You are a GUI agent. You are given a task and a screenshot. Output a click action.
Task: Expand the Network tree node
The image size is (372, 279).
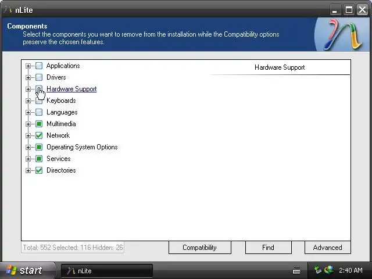click(28, 135)
